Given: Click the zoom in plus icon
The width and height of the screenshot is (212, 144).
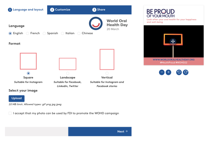Looking at the screenshot, I should 169,72.
